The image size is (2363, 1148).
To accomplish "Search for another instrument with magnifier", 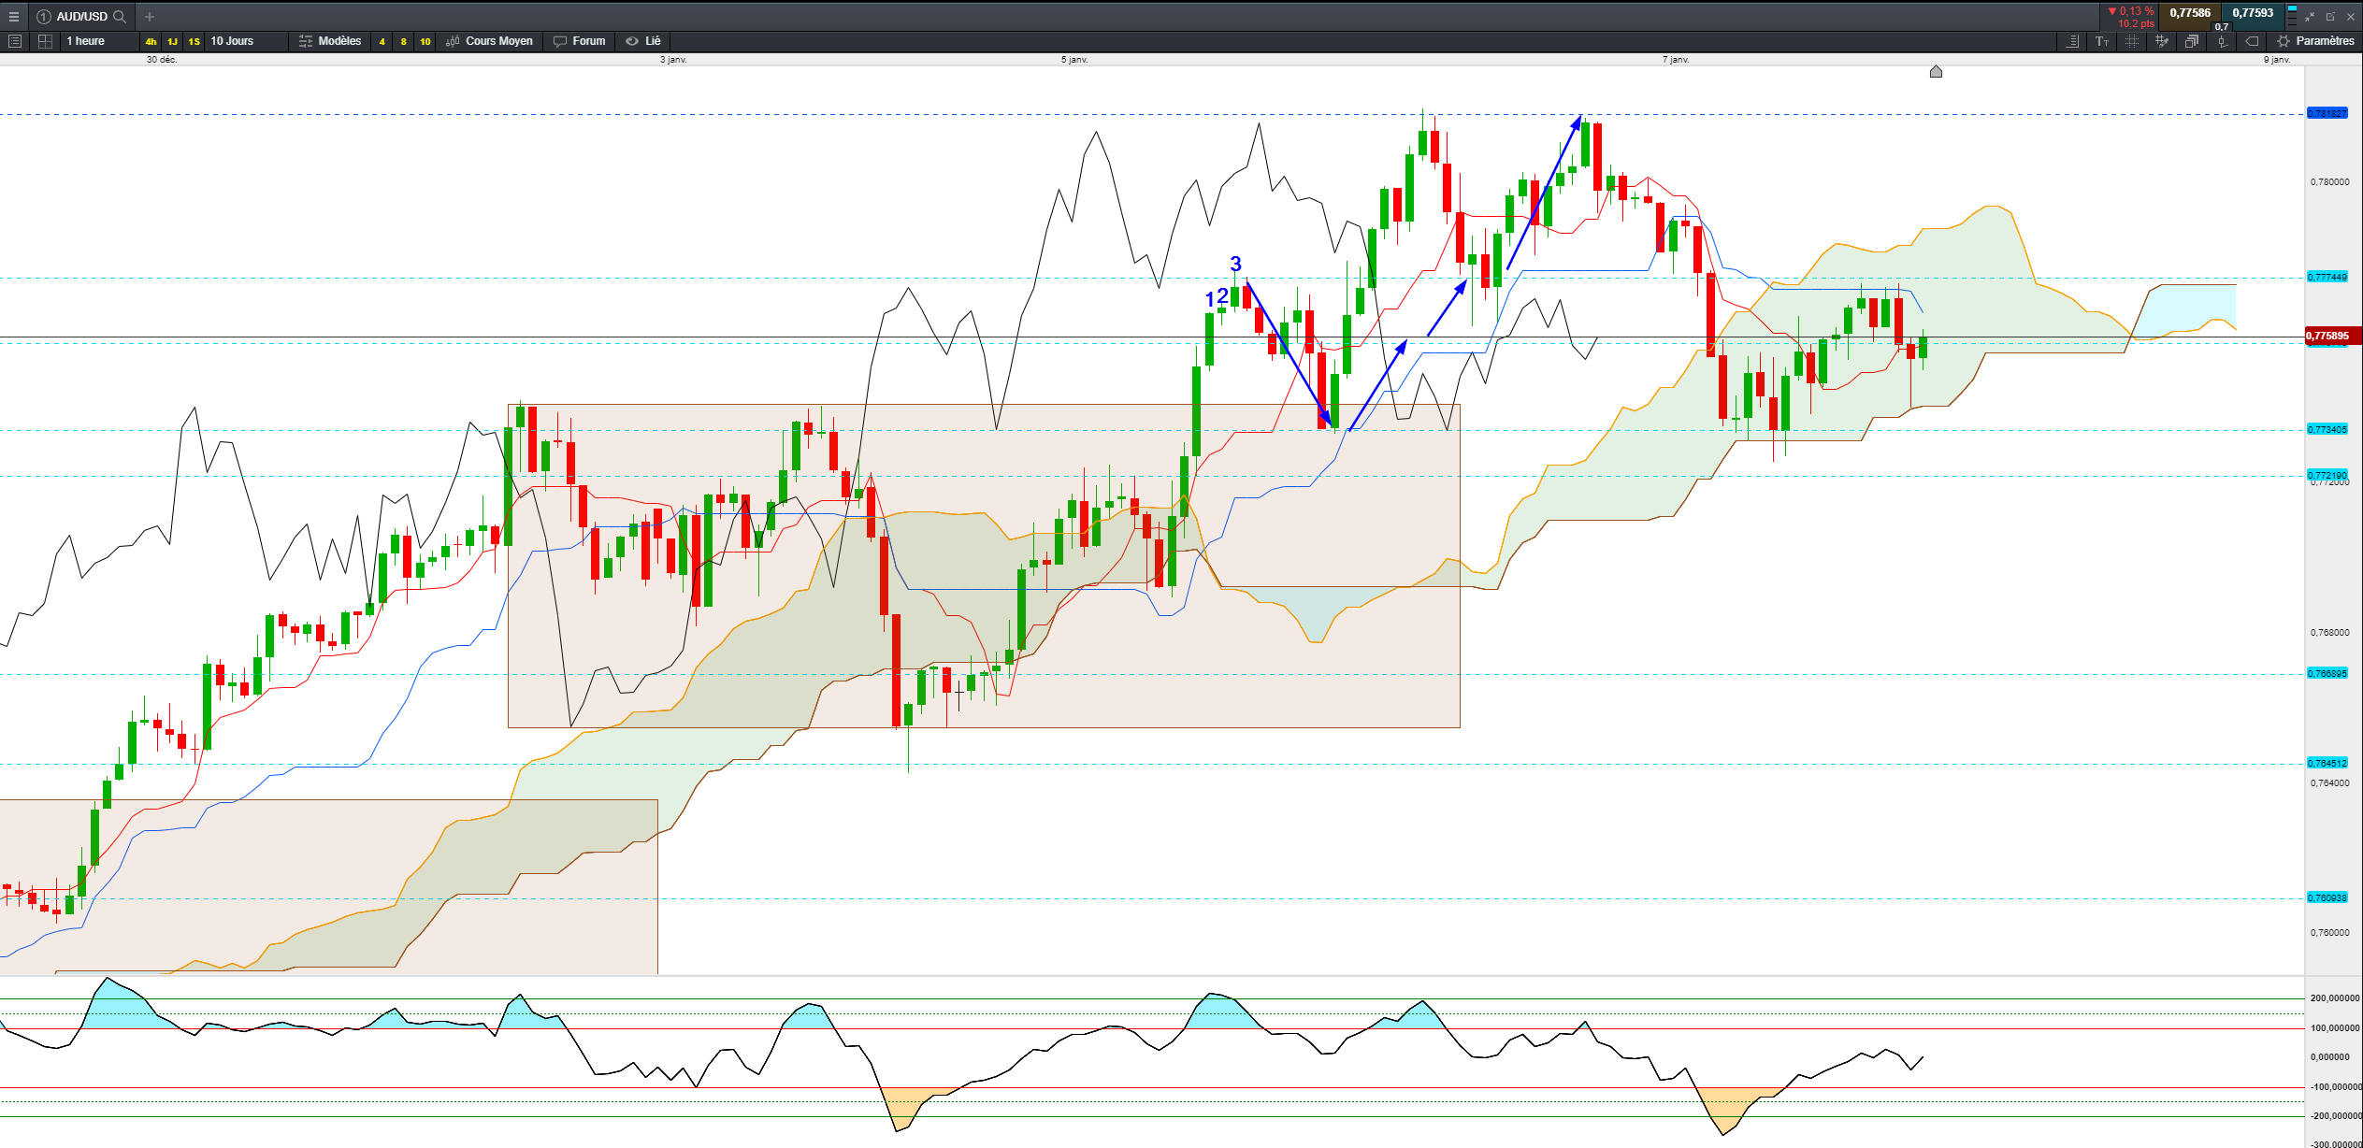I will coord(120,17).
